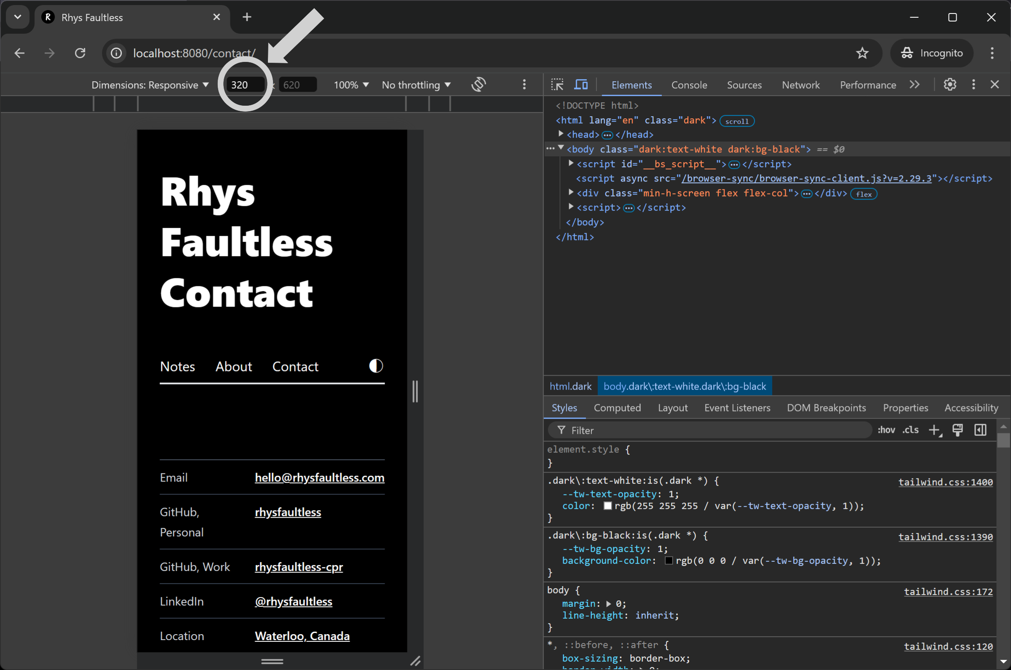Open the @rhysfaultless LinkedIn link

point(294,601)
